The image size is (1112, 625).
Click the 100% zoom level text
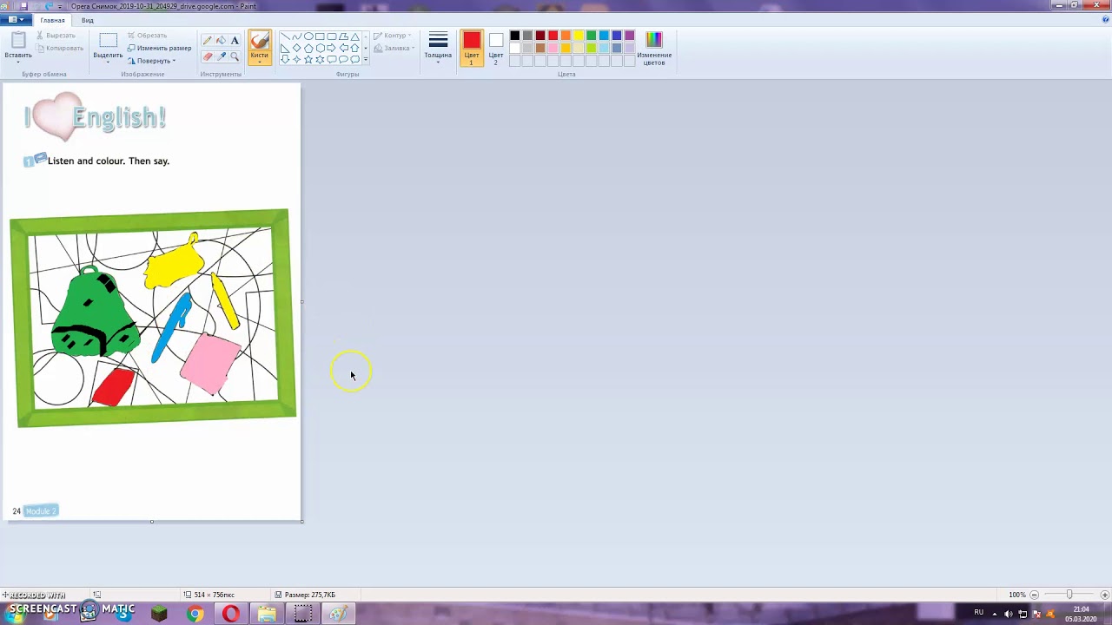[1017, 595]
